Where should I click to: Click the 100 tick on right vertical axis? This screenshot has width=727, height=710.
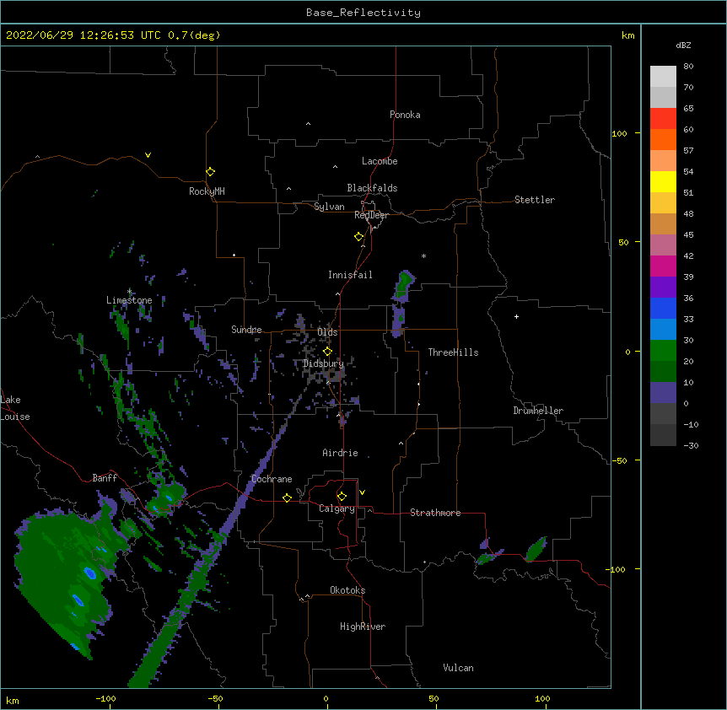click(x=619, y=133)
